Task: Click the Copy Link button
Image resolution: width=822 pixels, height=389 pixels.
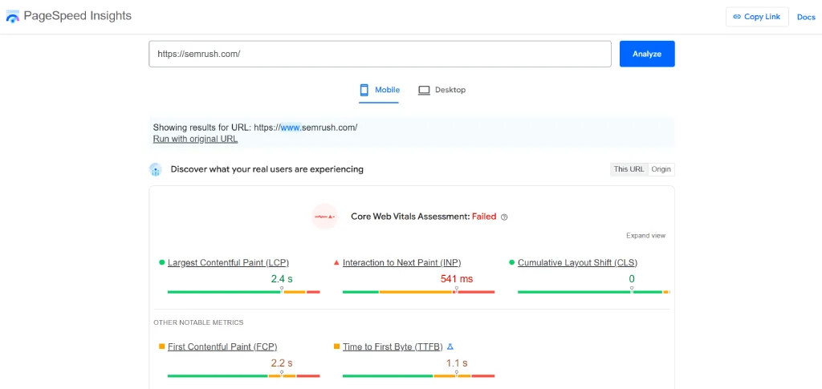Action: point(757,17)
